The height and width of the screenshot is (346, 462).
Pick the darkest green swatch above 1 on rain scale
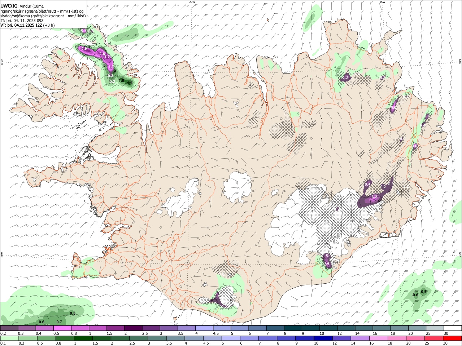(83, 338)
